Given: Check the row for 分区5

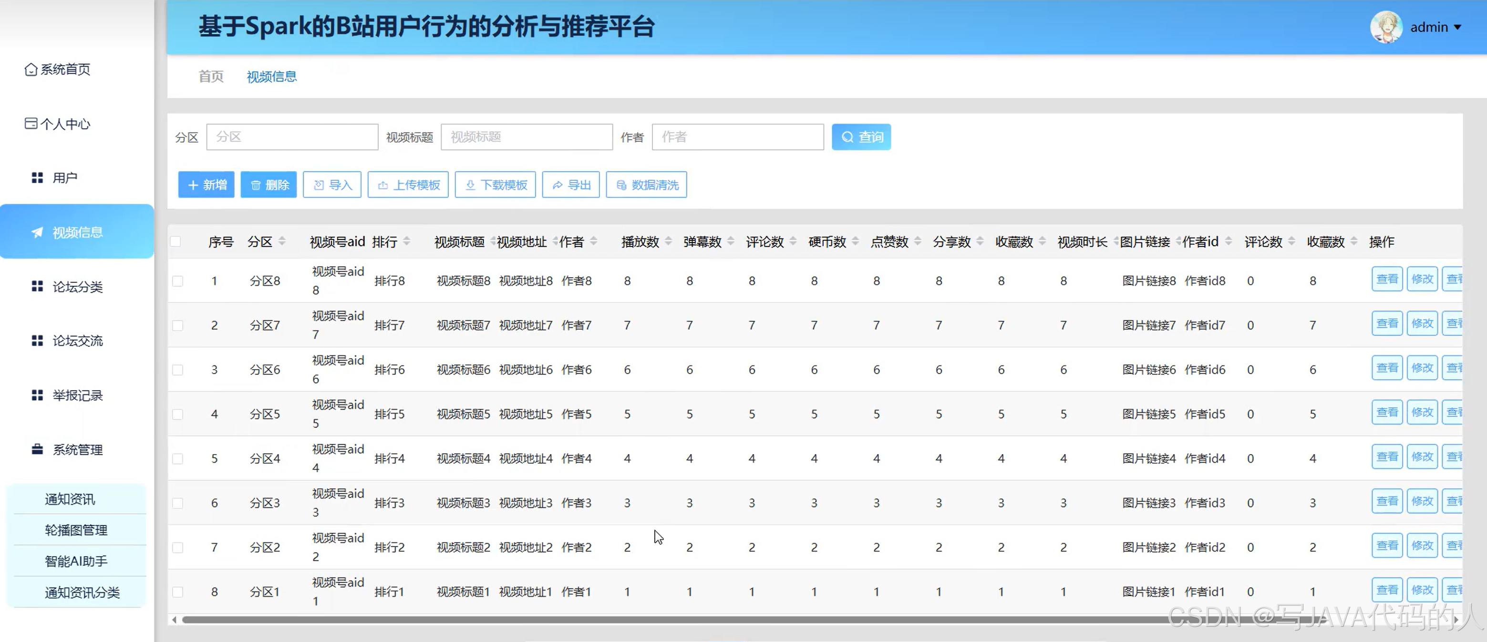Looking at the screenshot, I should point(178,414).
